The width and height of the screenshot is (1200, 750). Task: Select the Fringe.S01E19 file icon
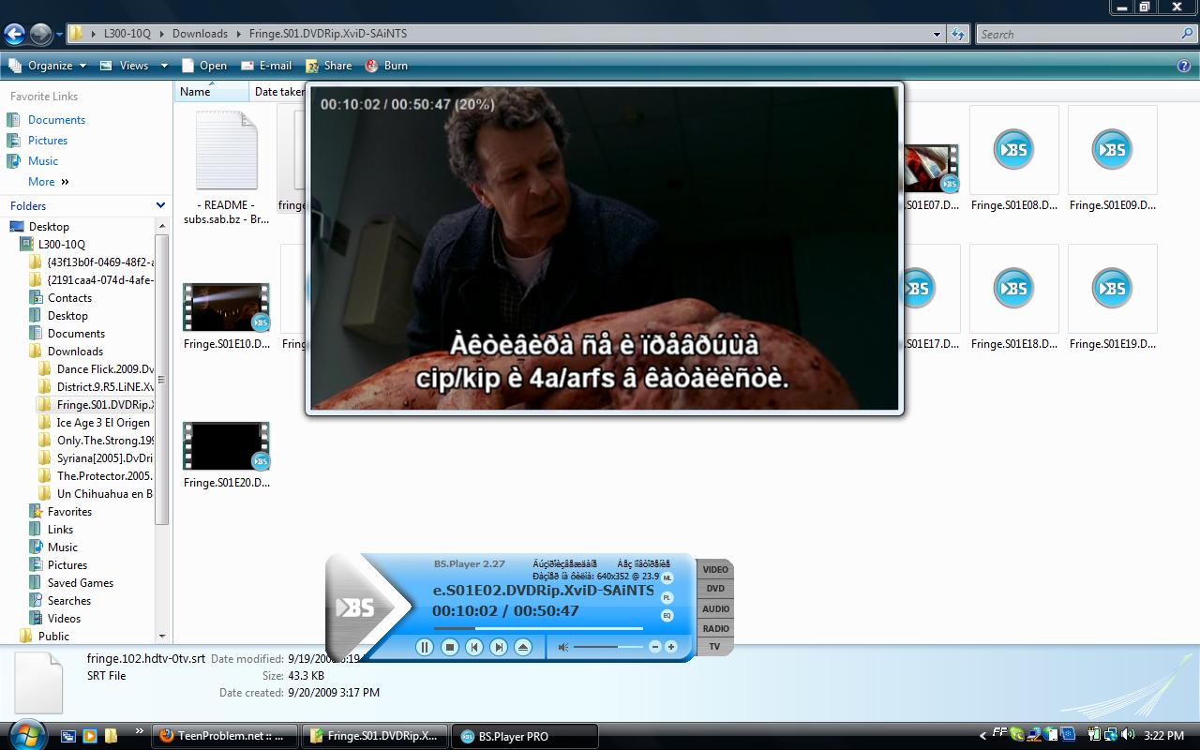(1112, 289)
